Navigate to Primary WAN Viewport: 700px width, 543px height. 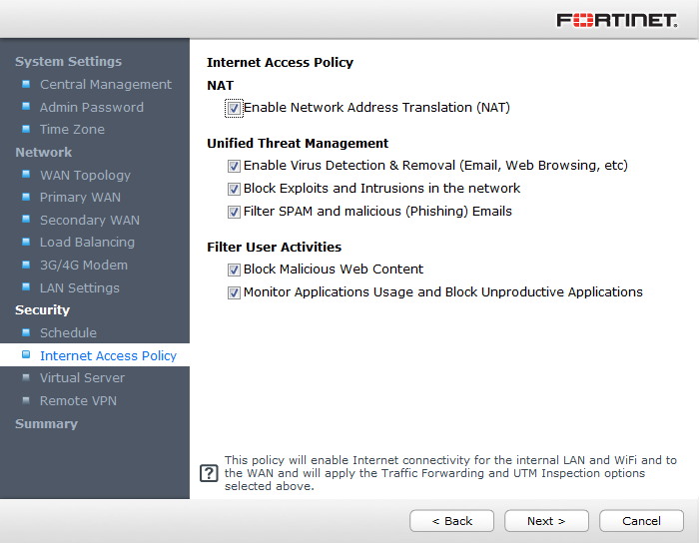click(x=80, y=198)
